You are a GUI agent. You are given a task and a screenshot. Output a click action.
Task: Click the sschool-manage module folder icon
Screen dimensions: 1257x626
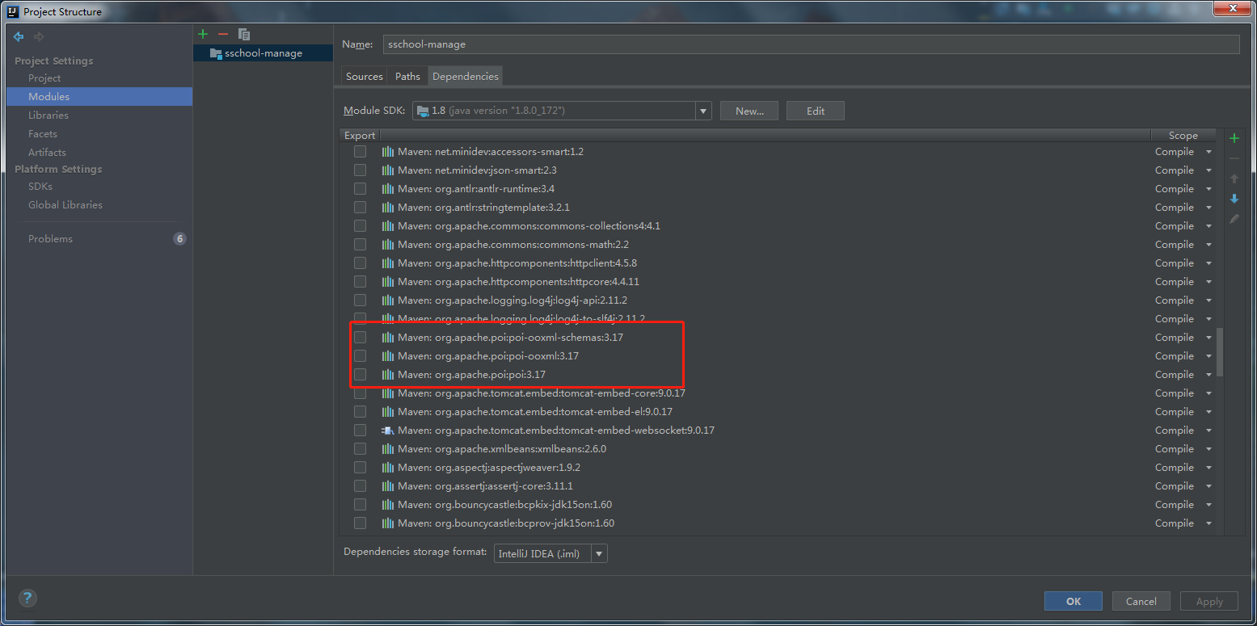coord(215,53)
